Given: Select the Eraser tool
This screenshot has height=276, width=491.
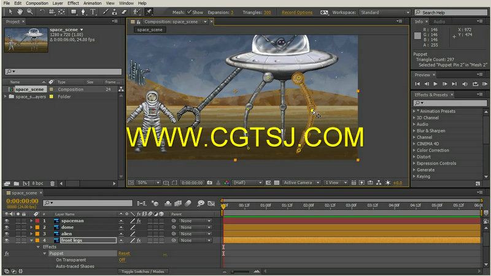Looking at the screenshot, I should (125, 12).
